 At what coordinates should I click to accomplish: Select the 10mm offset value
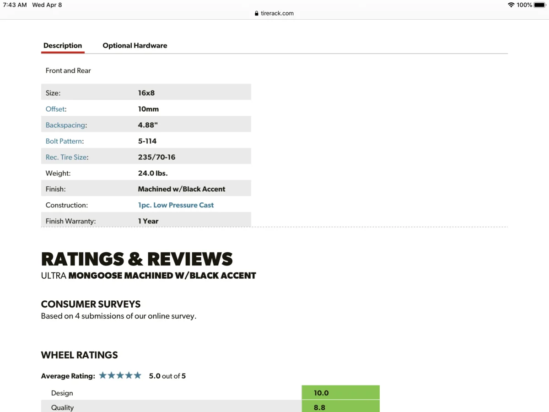[x=148, y=109]
